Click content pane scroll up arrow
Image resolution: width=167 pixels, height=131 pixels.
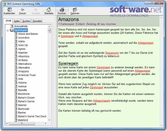tap(161, 18)
